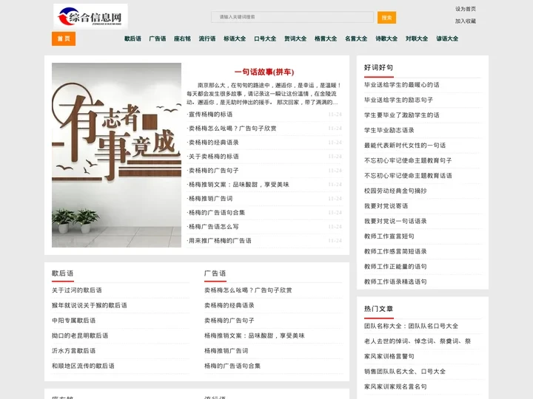This screenshot has height=399, width=533.
Task: Open 不忘初心牢记使命主题教育话语
Action: point(408,176)
